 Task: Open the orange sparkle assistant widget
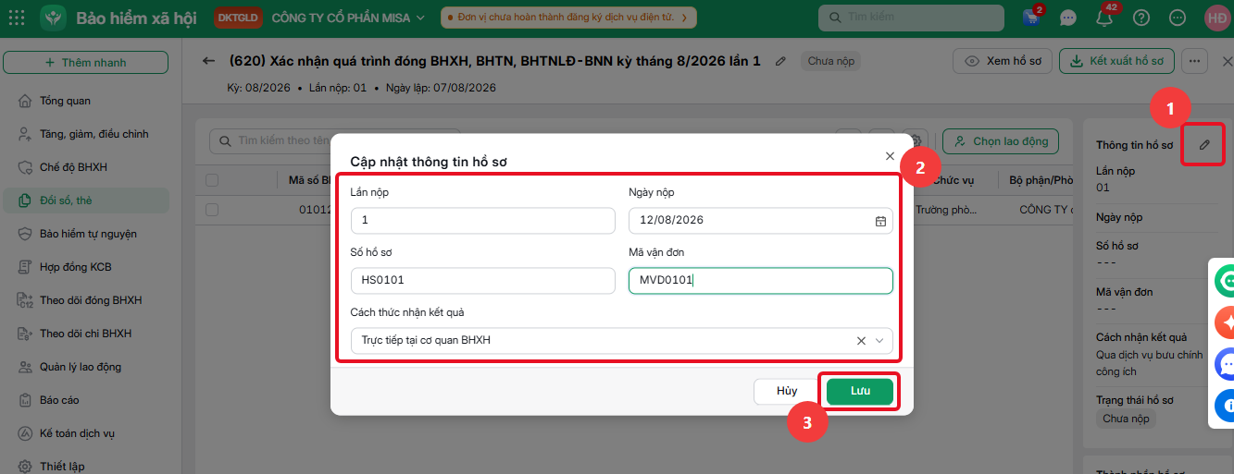(1228, 322)
